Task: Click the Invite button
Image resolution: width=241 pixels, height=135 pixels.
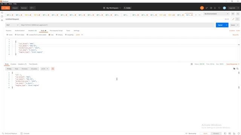Action: click(127, 8)
